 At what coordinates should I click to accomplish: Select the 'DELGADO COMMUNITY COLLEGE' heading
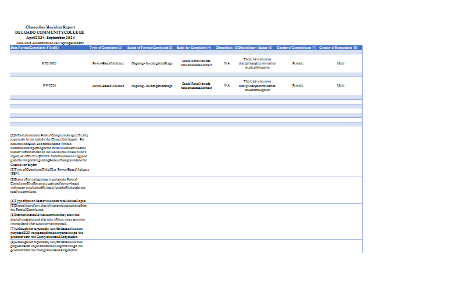point(49,32)
